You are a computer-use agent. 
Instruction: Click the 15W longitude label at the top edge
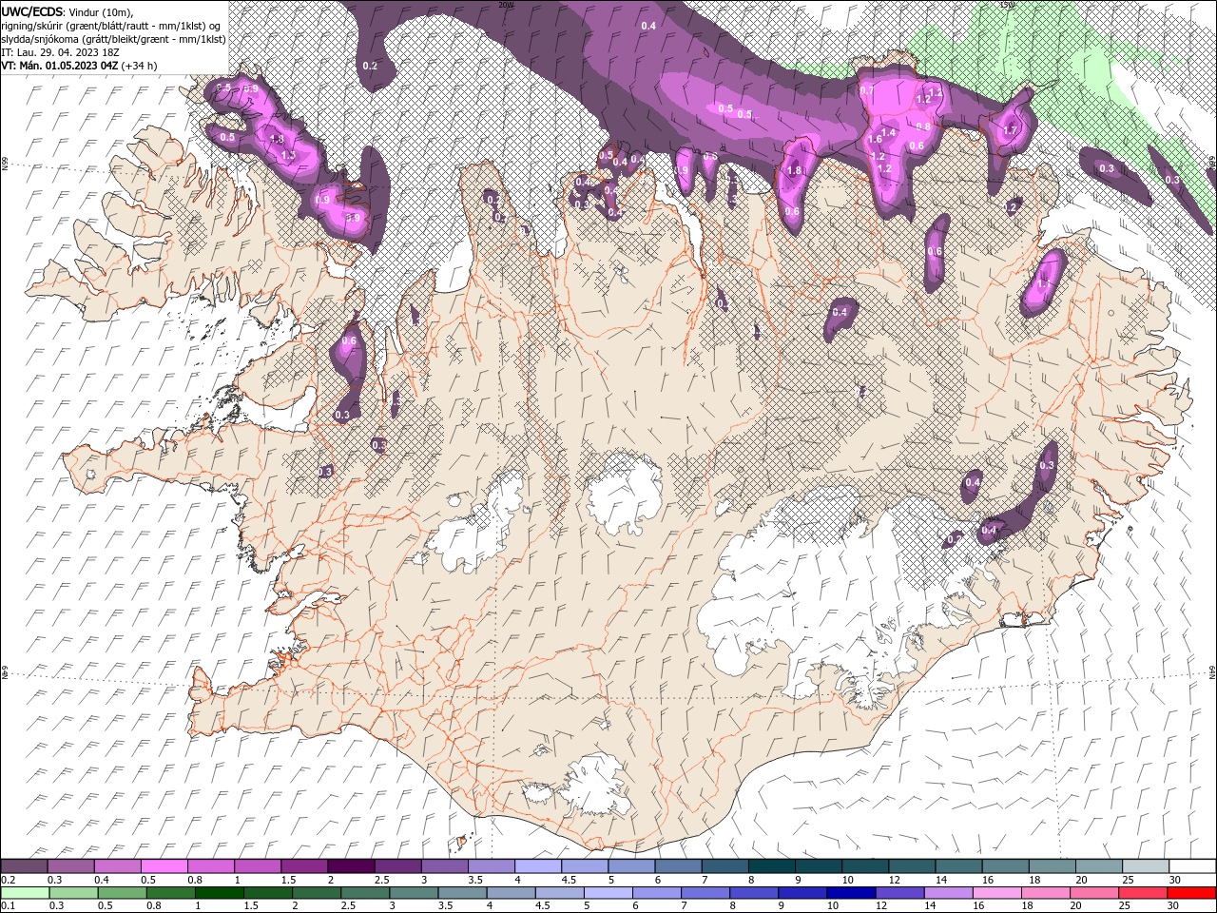(x=1008, y=4)
